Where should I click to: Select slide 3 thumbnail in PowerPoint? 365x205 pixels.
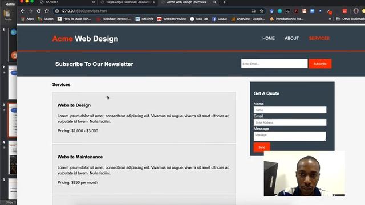pos(13,120)
